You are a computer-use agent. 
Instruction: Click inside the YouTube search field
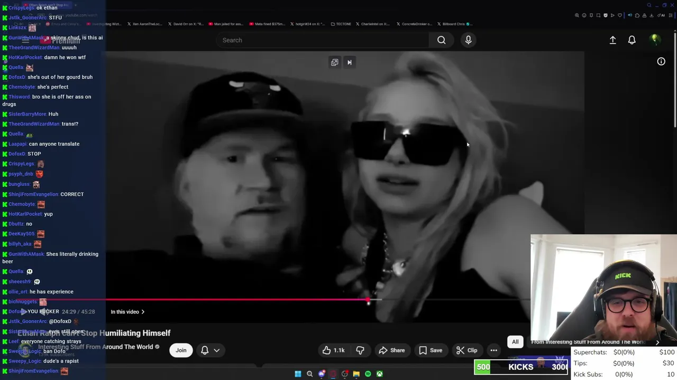click(323, 40)
